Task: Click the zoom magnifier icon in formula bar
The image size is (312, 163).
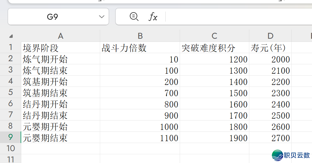Action: (x=134, y=17)
